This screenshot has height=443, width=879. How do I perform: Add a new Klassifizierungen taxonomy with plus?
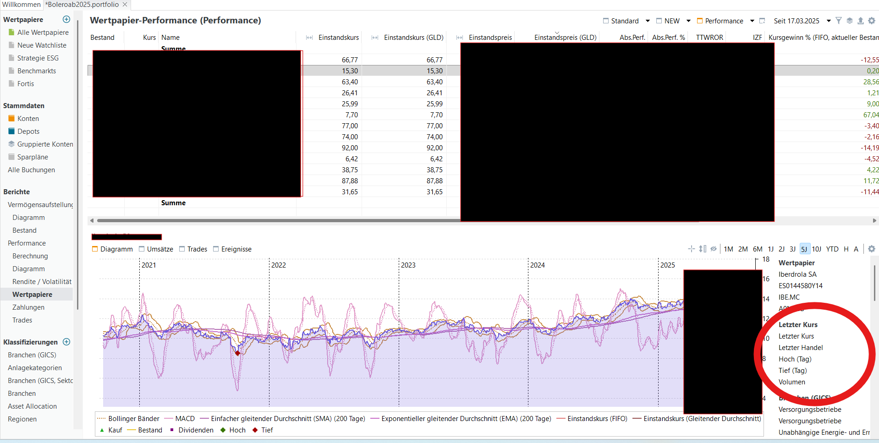click(x=66, y=342)
